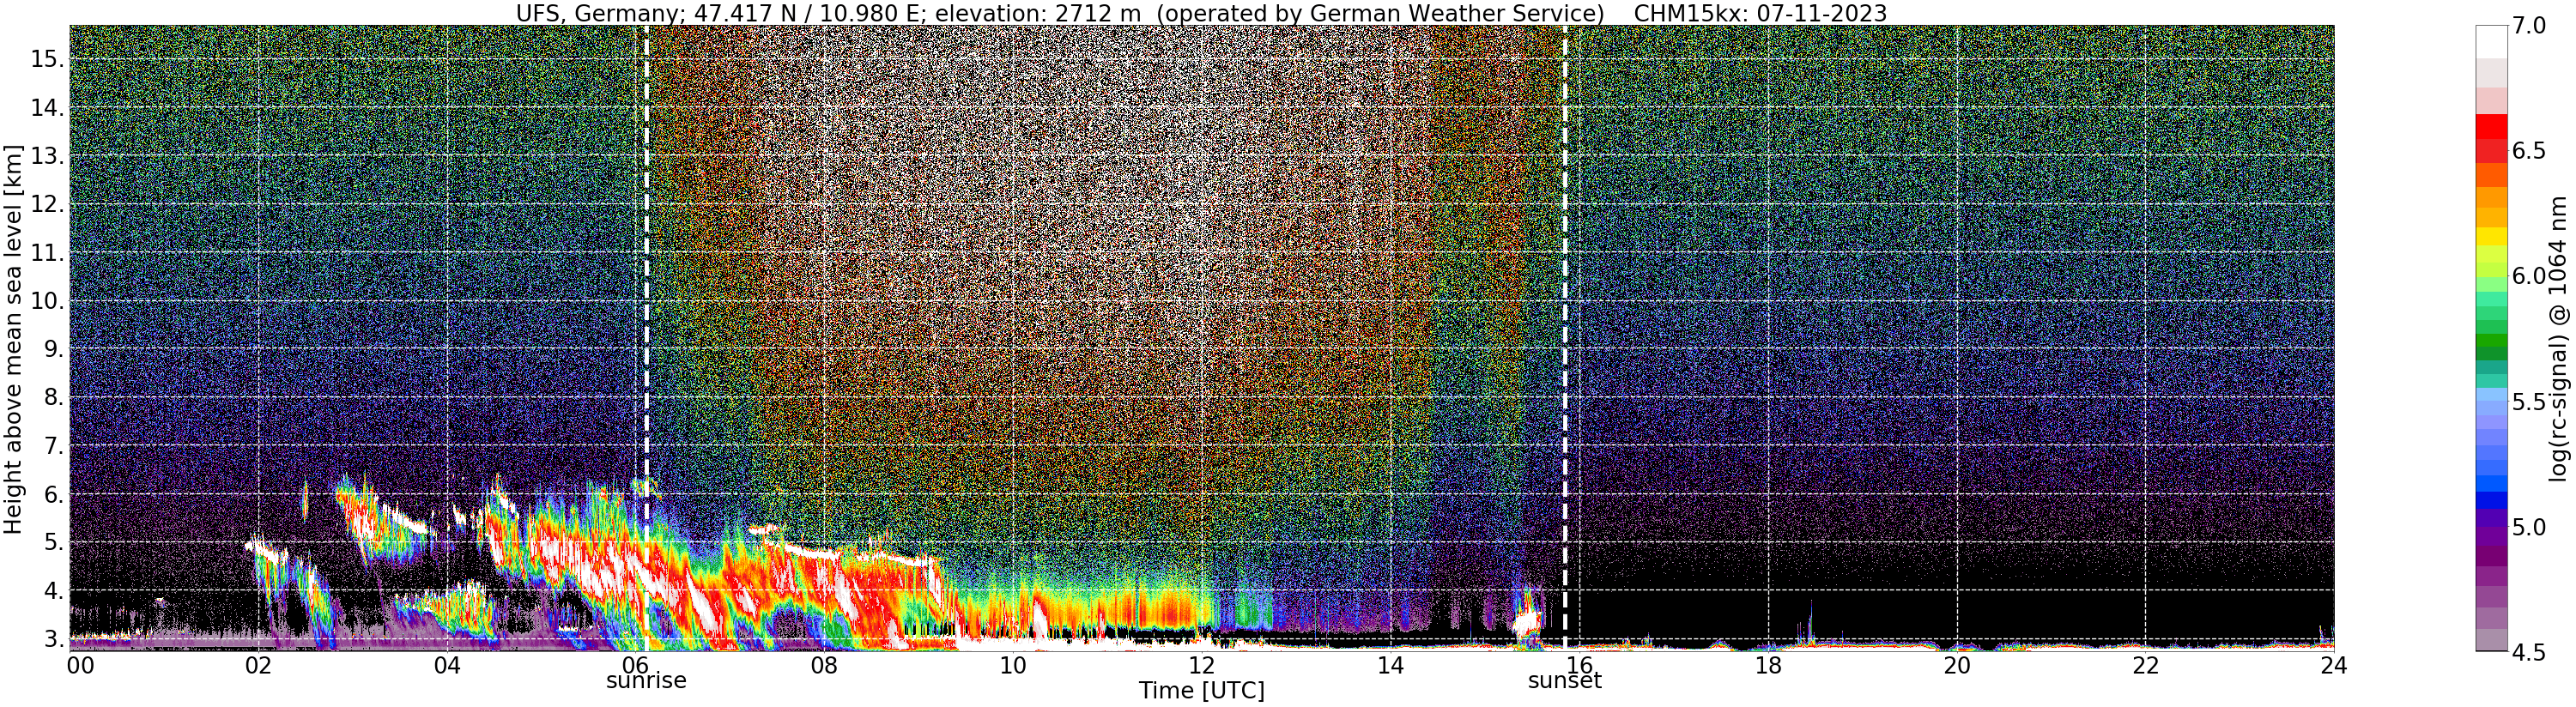Screen dimensions: 2576x707
Task: Click the '6.0' value on the colorbar
Action: (2529, 276)
